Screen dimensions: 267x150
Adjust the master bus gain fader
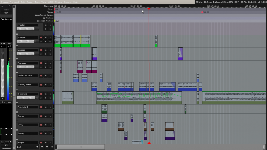click(x=28, y=29)
